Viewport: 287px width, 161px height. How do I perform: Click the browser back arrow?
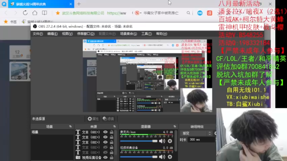(x=6, y=13)
